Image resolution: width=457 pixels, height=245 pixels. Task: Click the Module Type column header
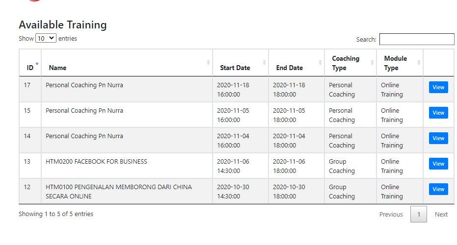point(395,63)
